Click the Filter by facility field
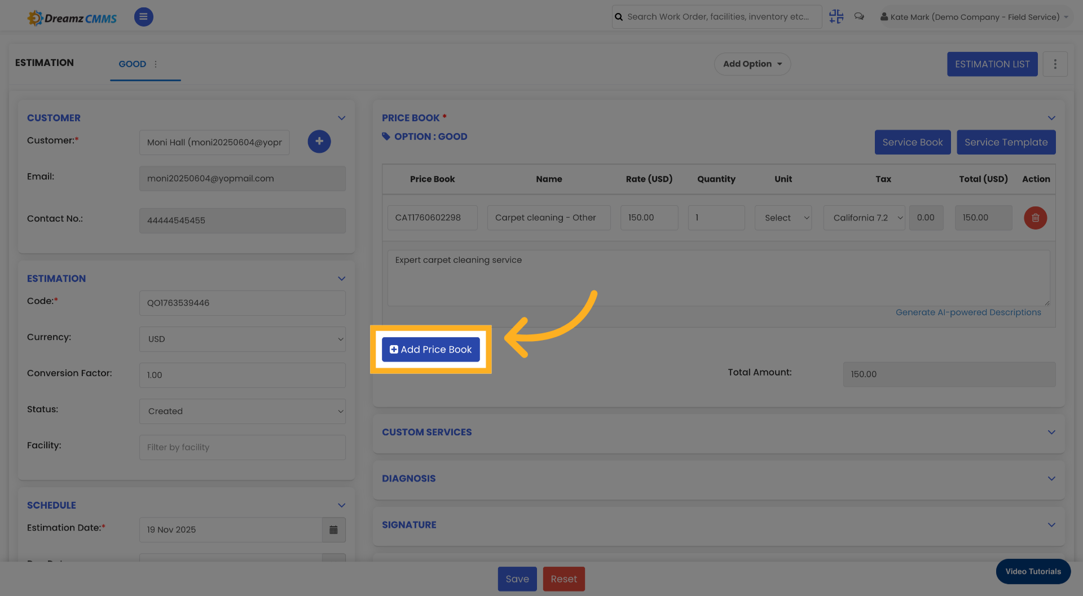 243,448
